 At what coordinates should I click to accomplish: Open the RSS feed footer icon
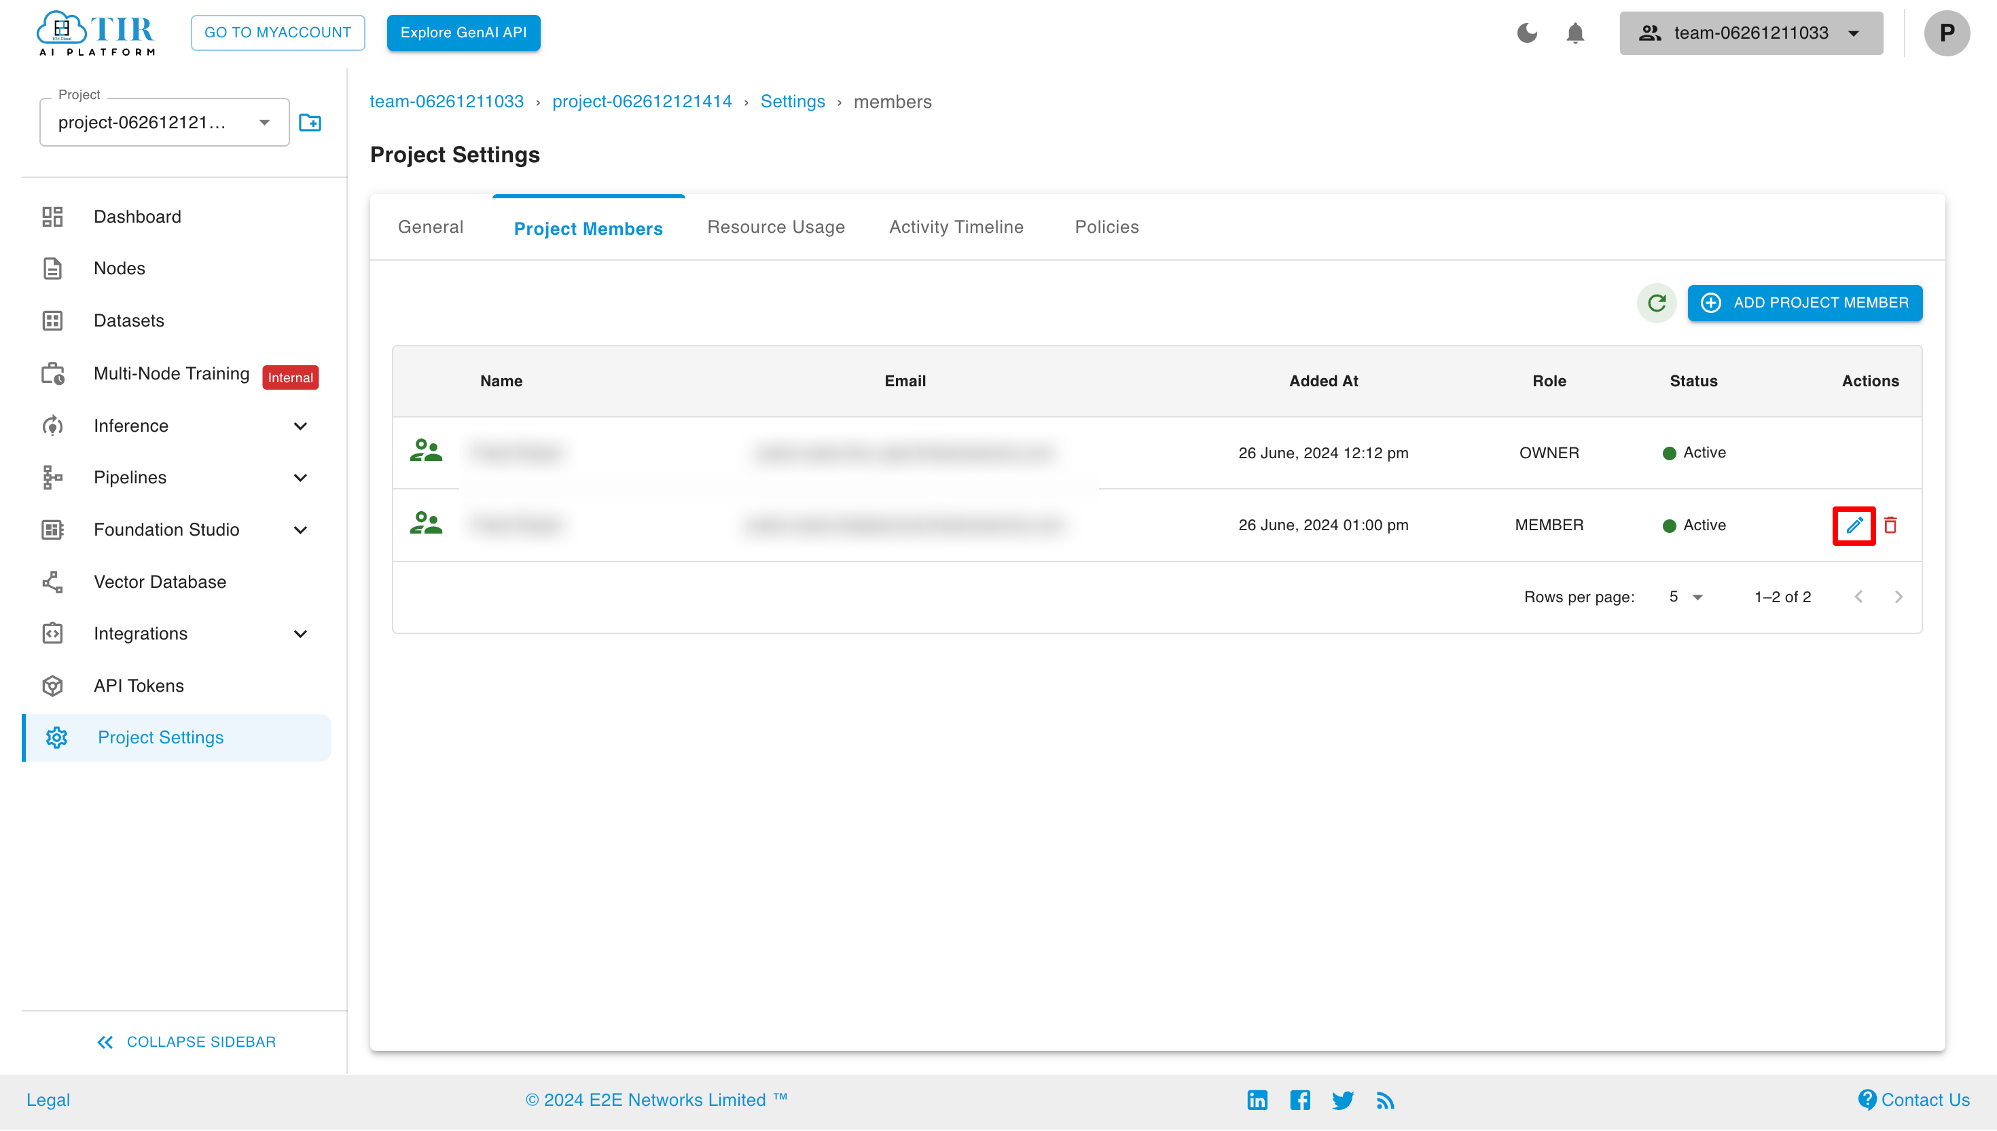click(1385, 1100)
